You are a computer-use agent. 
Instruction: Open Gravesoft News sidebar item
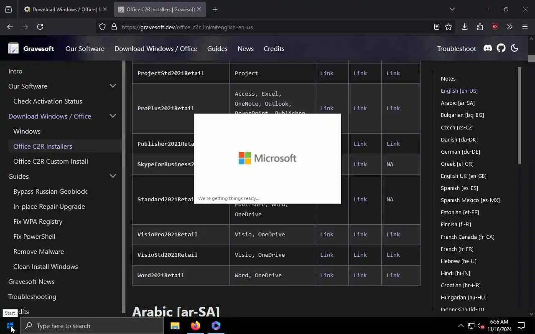[31, 281]
